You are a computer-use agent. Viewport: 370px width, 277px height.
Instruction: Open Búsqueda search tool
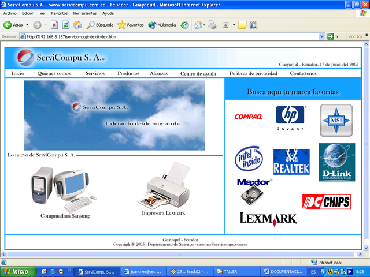[100, 25]
